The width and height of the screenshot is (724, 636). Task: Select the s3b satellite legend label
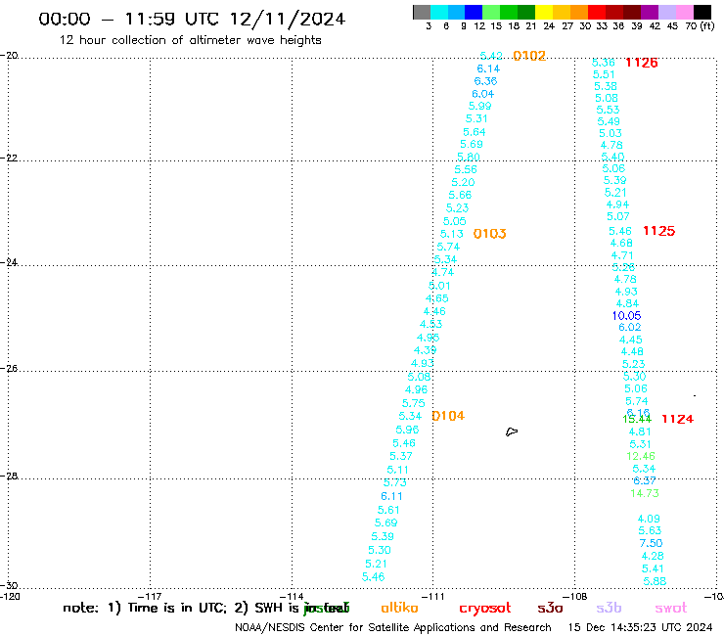[x=609, y=608]
